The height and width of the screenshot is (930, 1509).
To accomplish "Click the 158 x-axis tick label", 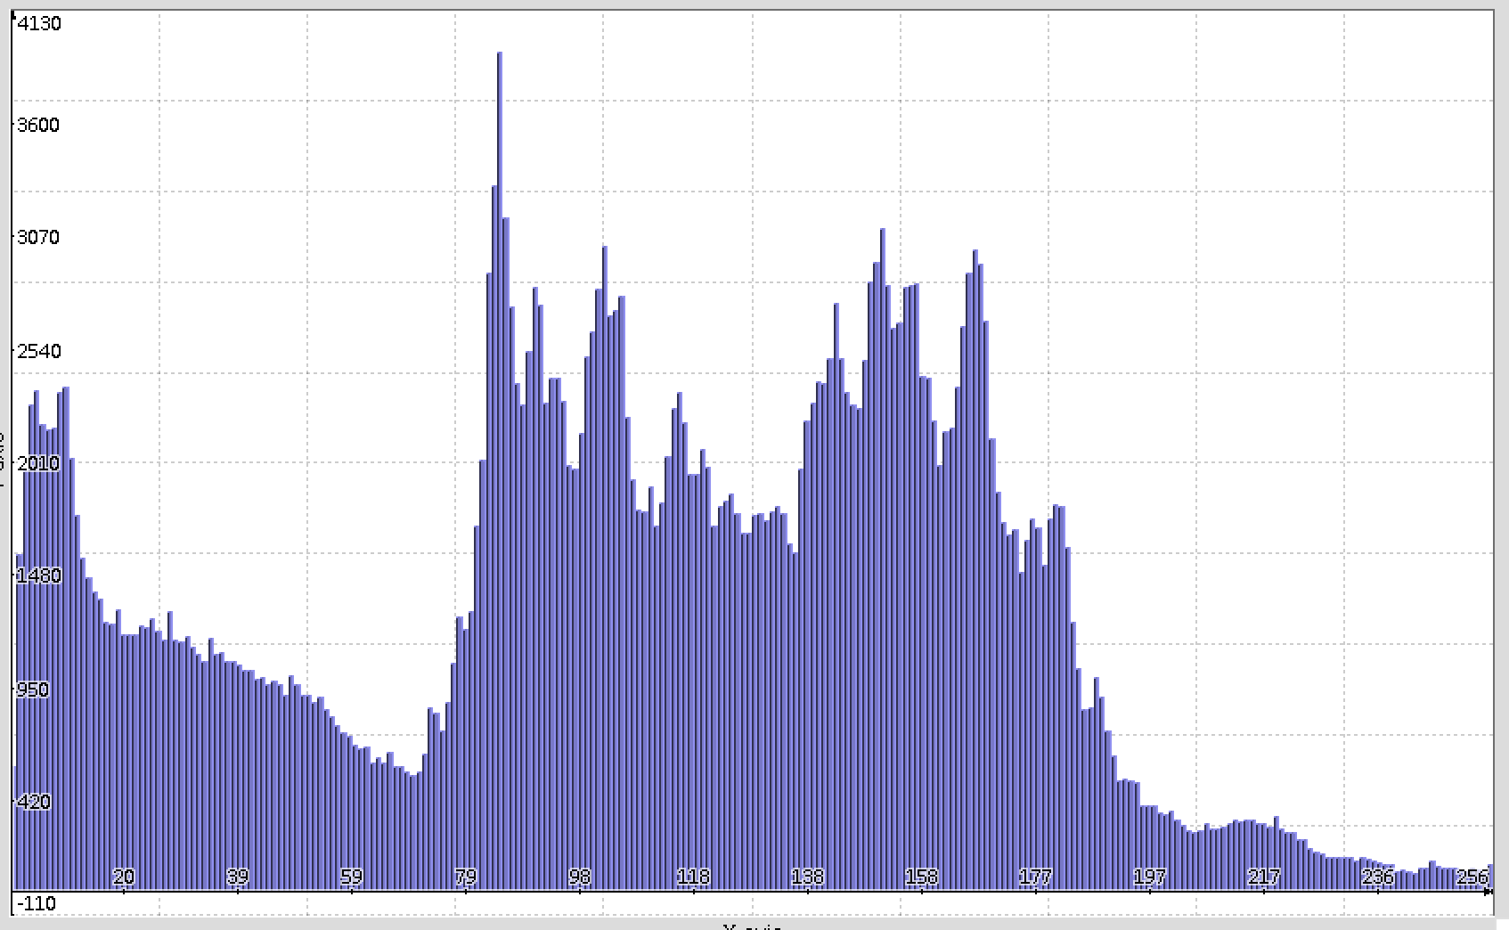I will pyautogui.click(x=922, y=877).
